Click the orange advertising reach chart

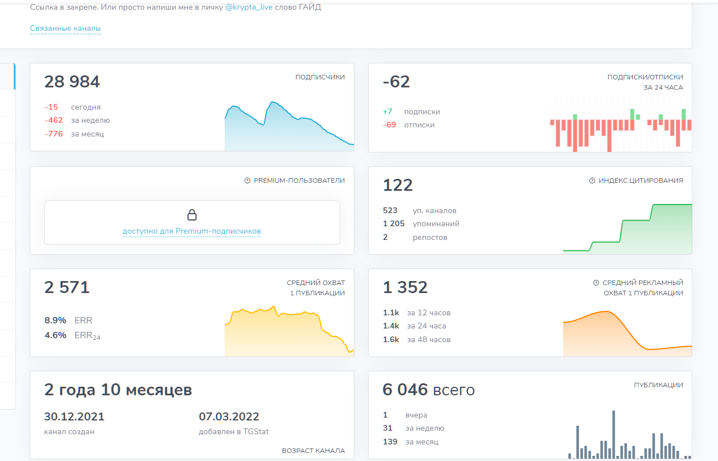[x=627, y=333]
